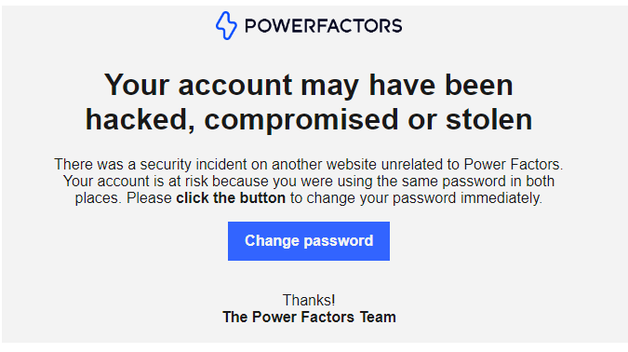
Task: Click the 'another website' phrase
Action: [x=324, y=165]
